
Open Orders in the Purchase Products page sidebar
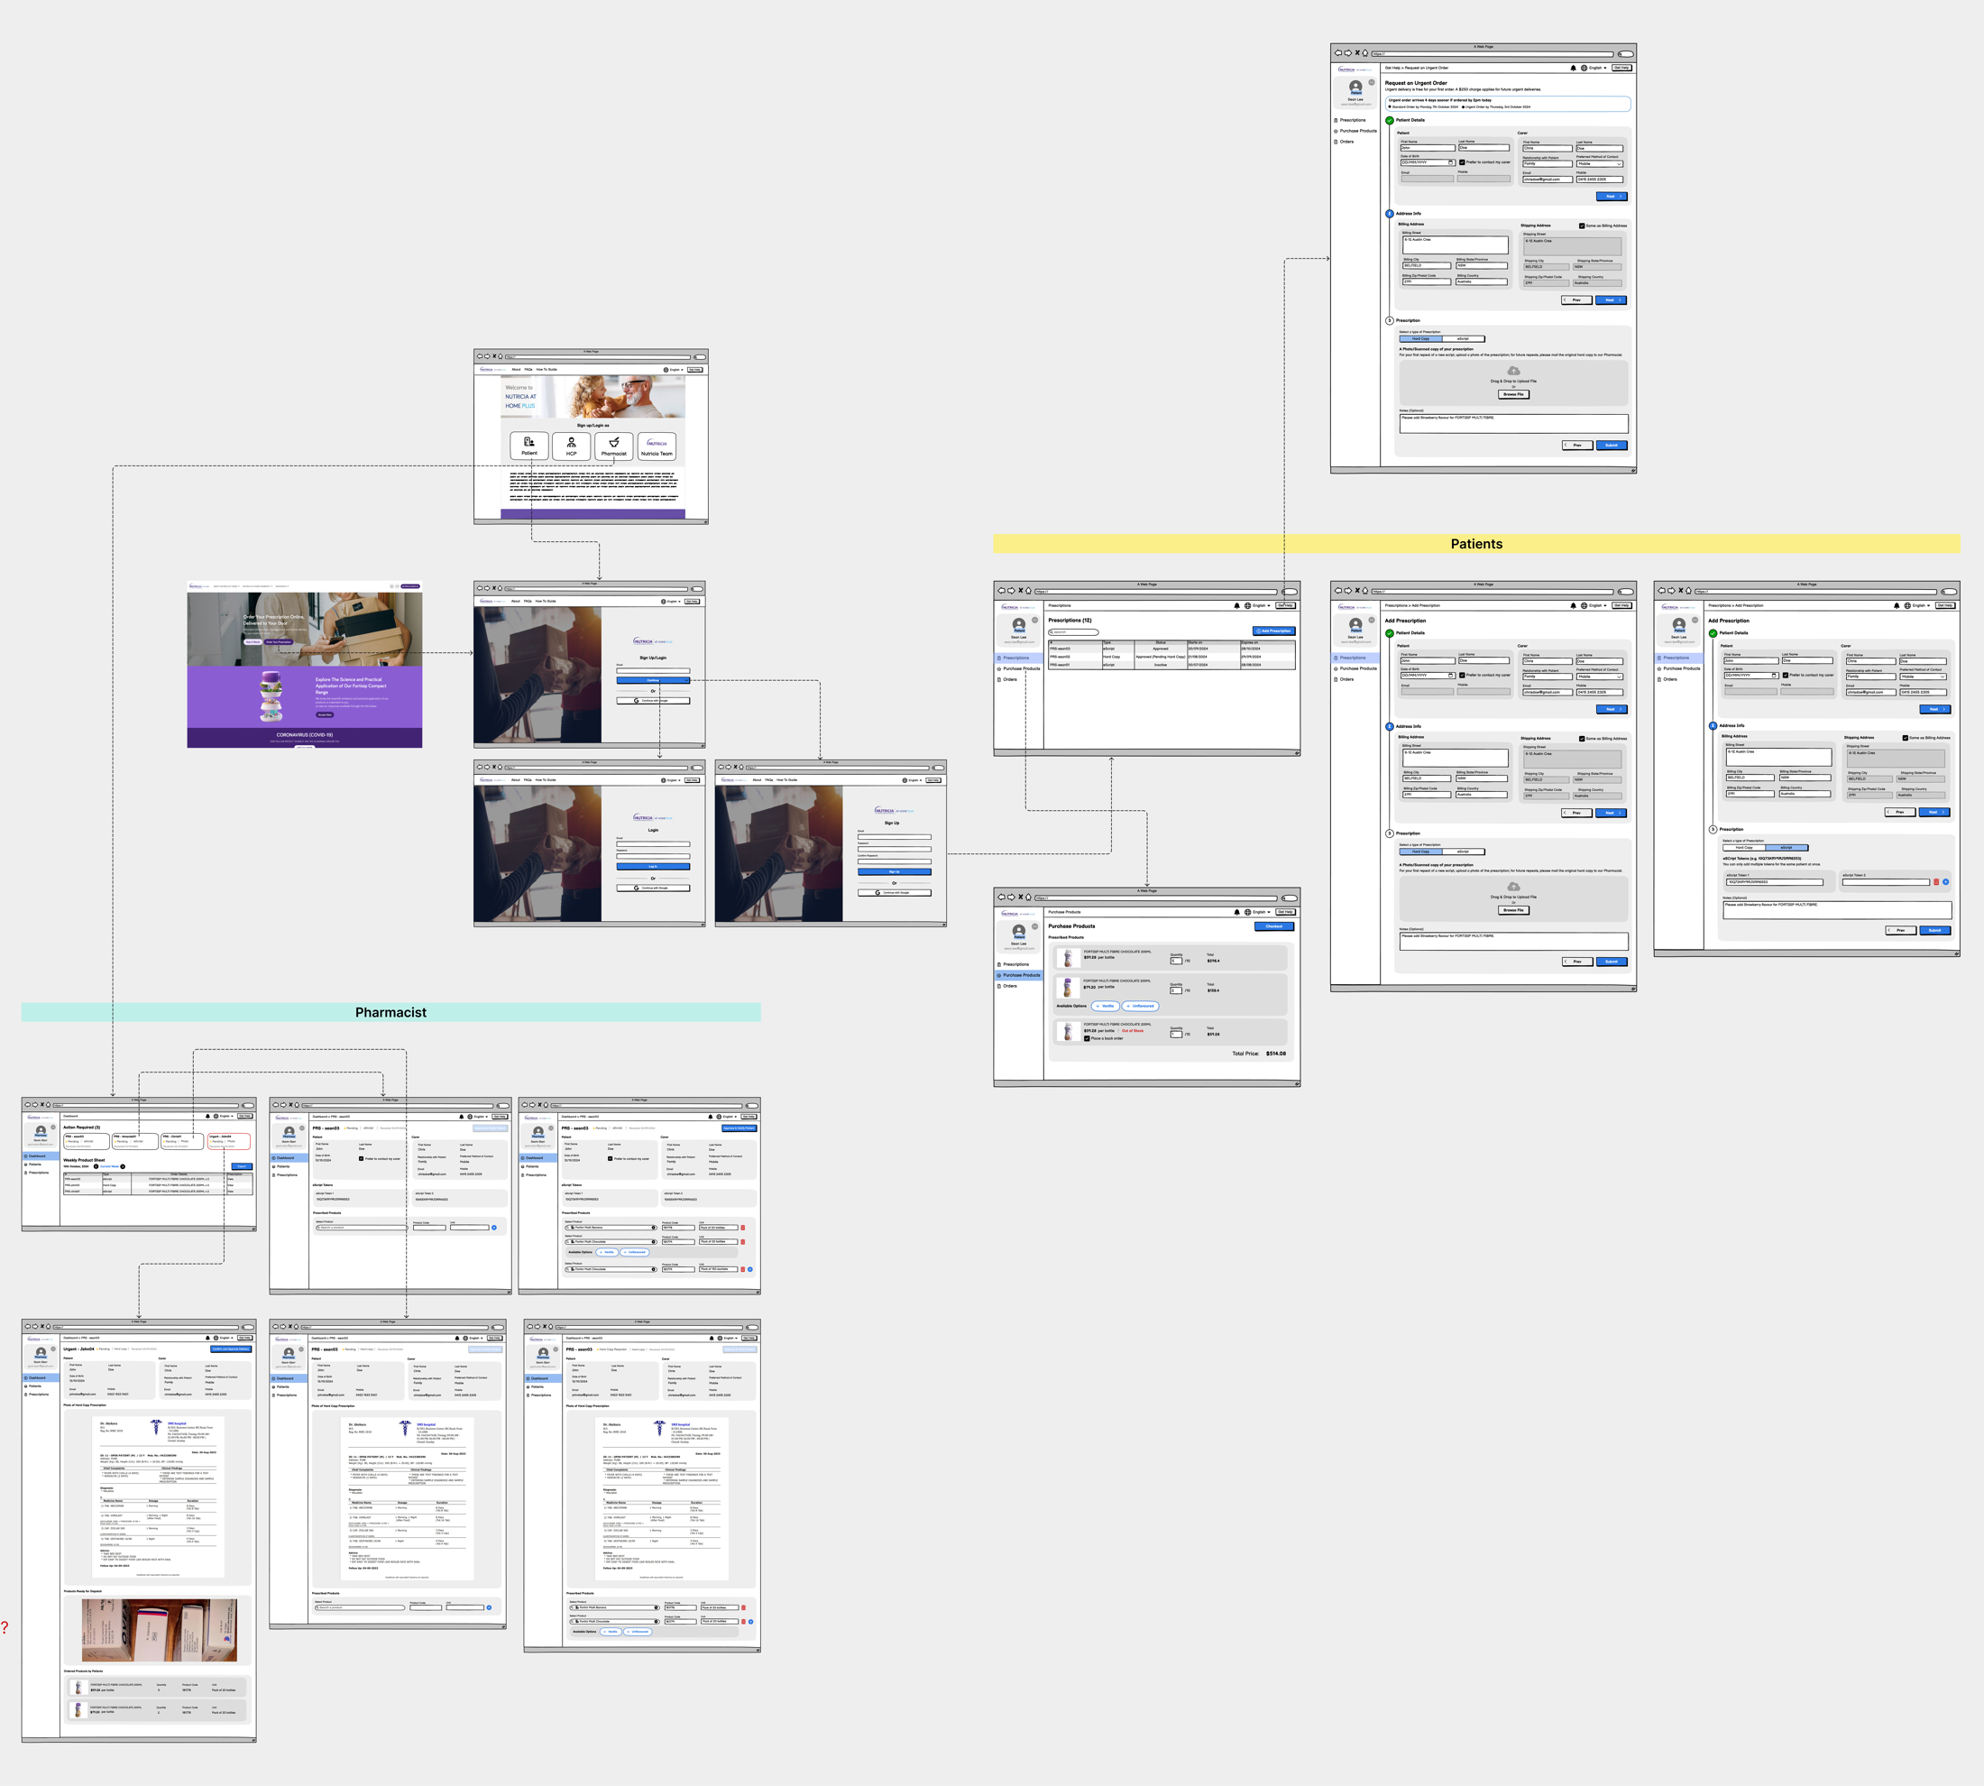tap(1010, 986)
